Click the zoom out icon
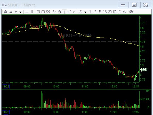This screenshot has width=153, height=115. pos(43,12)
